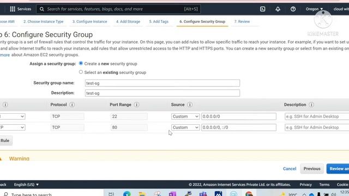Viewport: 349px width, 196px height.
Task: Show info for the Type column
Action: tap(5, 105)
